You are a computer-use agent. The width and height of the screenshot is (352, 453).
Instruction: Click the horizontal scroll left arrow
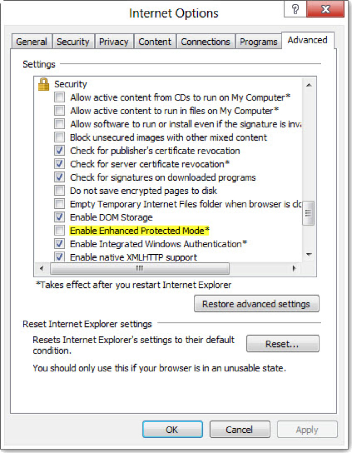tap(42, 268)
